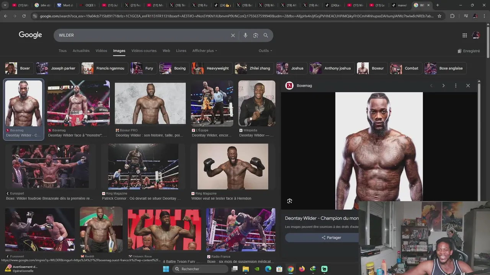Open Boxeur PRO image result thumbnail
490x275 pixels.
tap(150, 104)
